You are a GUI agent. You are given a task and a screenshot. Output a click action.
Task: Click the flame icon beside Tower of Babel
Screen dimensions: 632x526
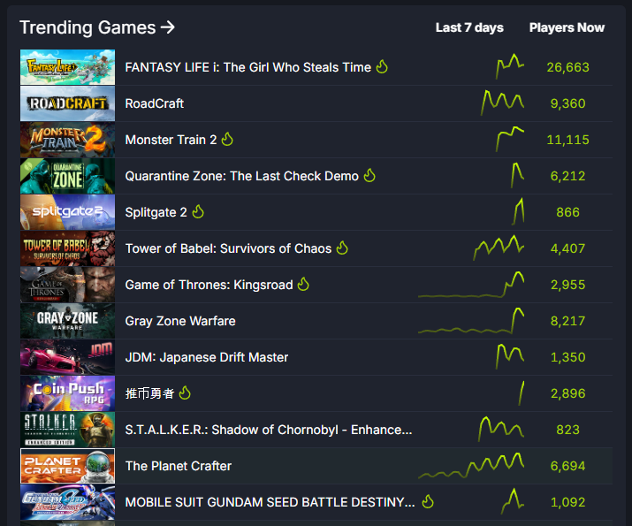[342, 248]
